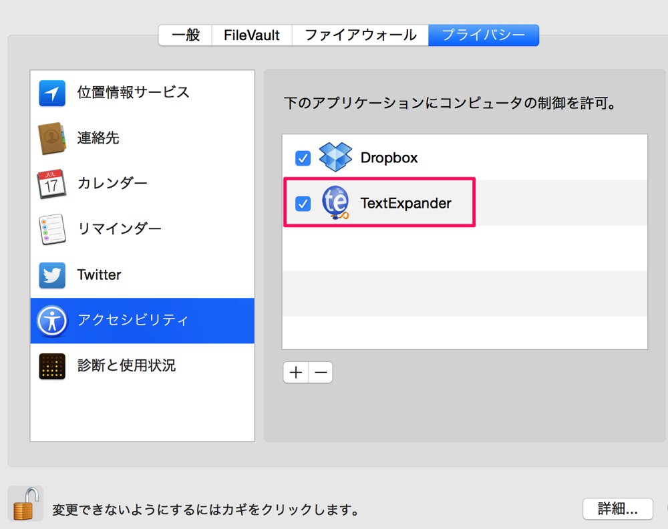This screenshot has width=668, height=529.
Task: Click the padlock to prevent changes
Action: [x=25, y=504]
